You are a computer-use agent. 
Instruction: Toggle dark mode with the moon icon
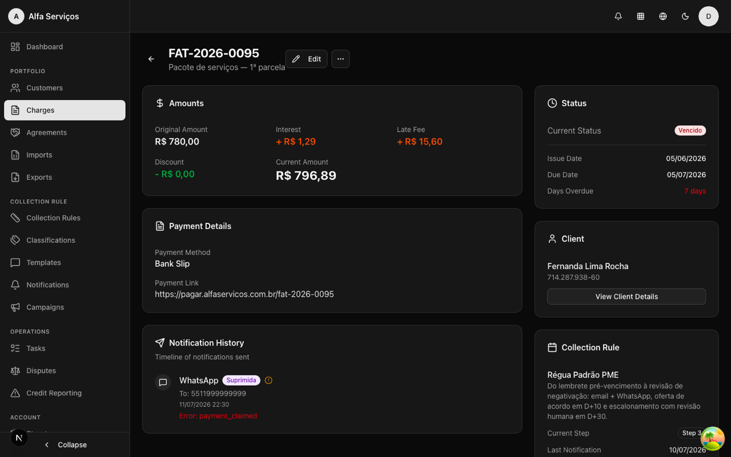(685, 17)
